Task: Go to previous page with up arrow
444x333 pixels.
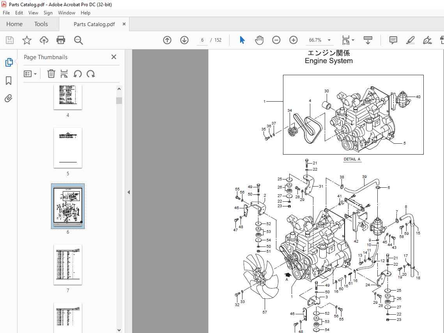Action: click(x=167, y=40)
